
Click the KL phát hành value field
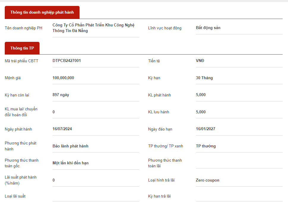[201, 95]
